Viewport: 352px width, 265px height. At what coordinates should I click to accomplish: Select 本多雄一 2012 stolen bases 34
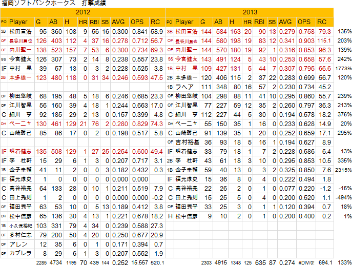click(106, 77)
